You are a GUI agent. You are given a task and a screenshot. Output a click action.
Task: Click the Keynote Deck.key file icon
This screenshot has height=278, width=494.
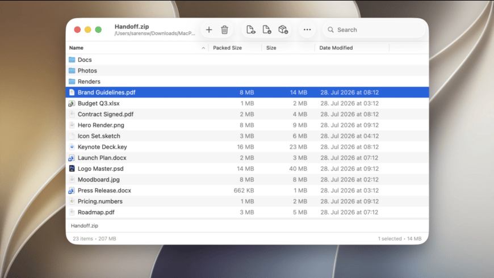pos(72,147)
